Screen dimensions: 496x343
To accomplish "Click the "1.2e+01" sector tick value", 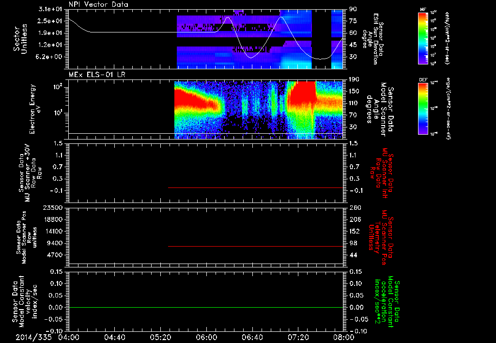I will click(x=50, y=45).
